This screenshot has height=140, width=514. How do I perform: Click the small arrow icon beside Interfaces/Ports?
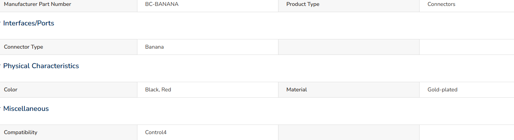click(x=1, y=23)
